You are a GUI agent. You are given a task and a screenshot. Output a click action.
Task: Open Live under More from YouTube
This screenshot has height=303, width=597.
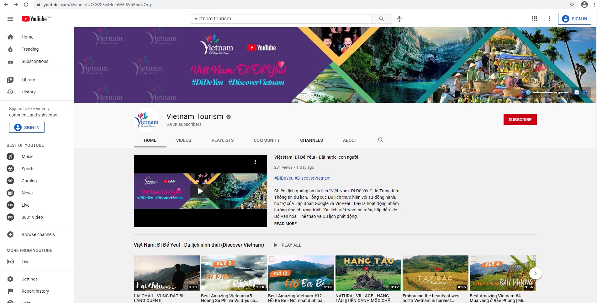pos(37,262)
